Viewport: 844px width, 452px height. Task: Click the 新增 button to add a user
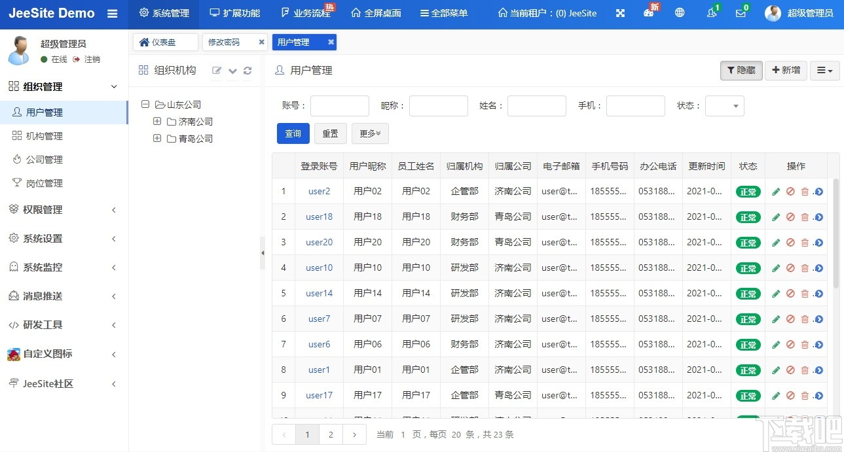coord(785,70)
